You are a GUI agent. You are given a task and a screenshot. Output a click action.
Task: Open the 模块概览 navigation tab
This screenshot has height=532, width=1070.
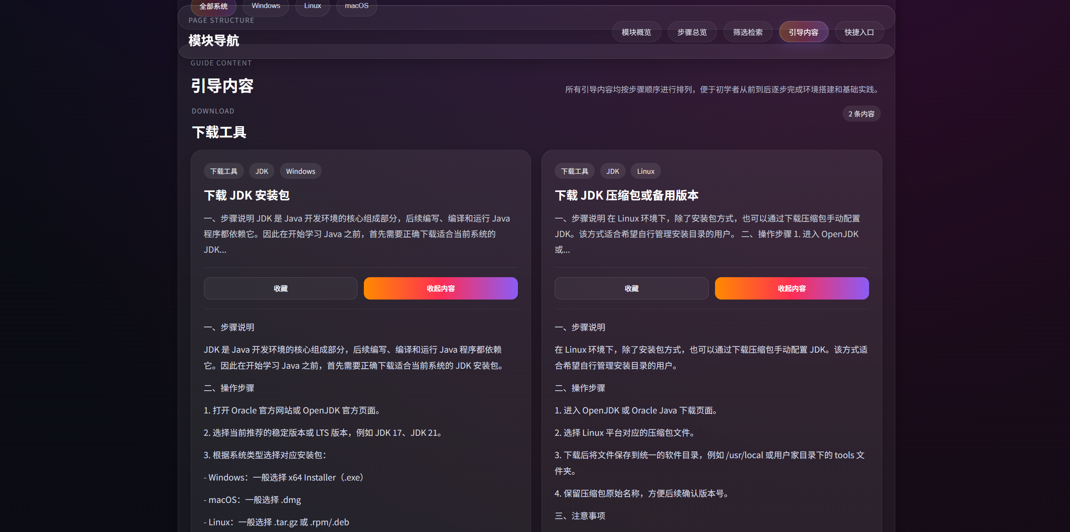(x=637, y=32)
